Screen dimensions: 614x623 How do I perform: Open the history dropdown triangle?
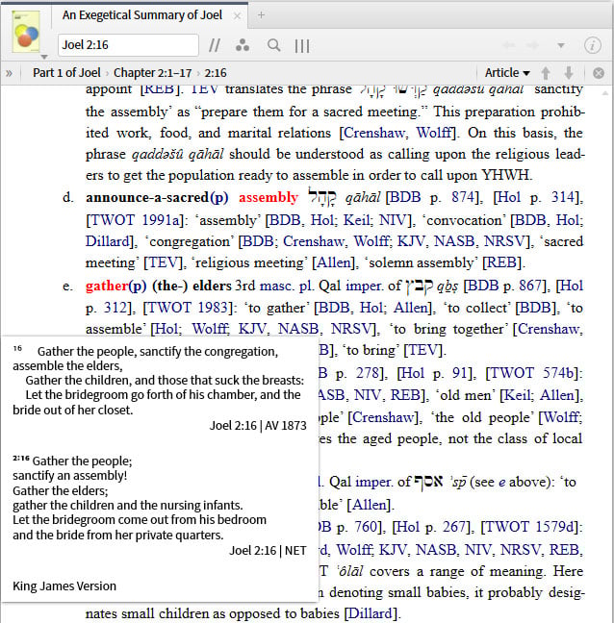point(561,45)
